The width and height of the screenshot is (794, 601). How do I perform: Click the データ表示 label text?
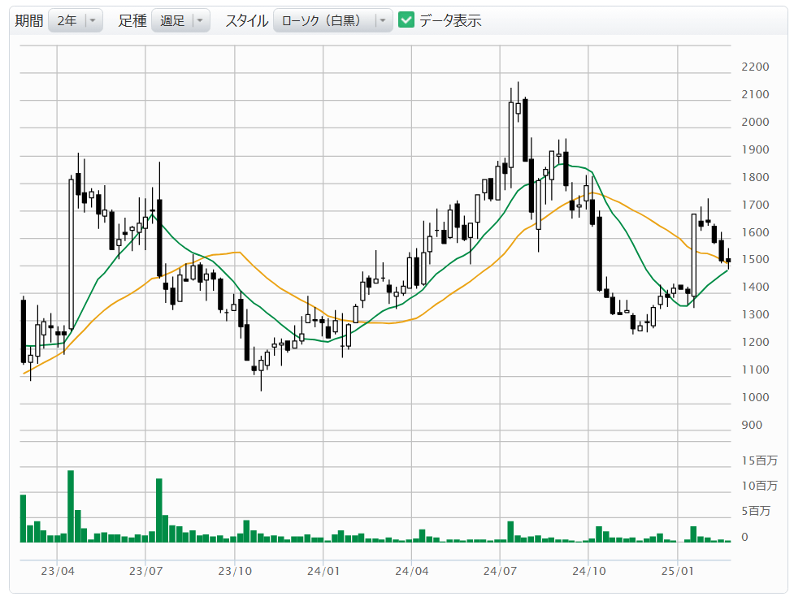[450, 21]
